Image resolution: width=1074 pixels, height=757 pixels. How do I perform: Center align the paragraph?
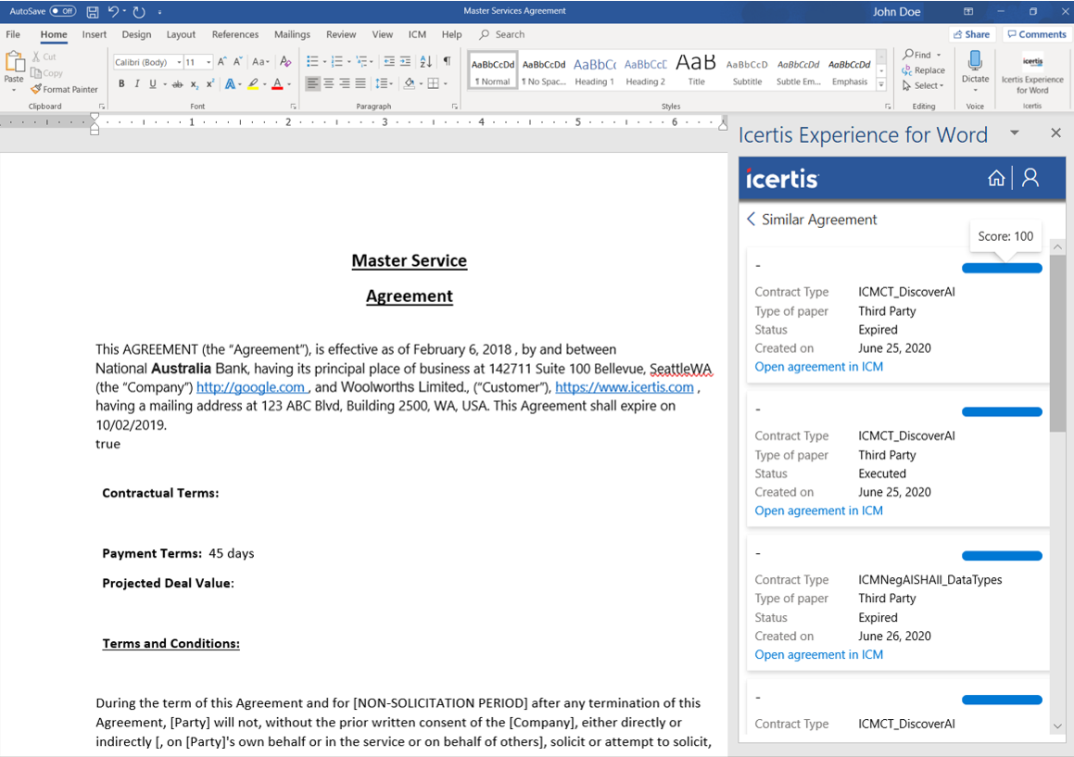click(x=329, y=83)
